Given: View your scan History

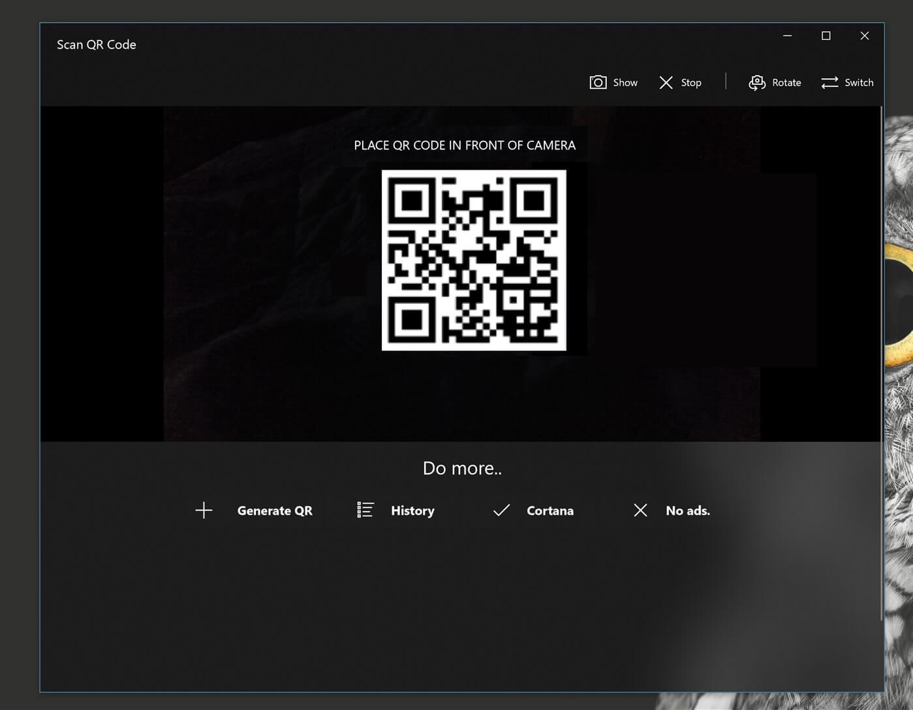Looking at the screenshot, I should [x=412, y=510].
